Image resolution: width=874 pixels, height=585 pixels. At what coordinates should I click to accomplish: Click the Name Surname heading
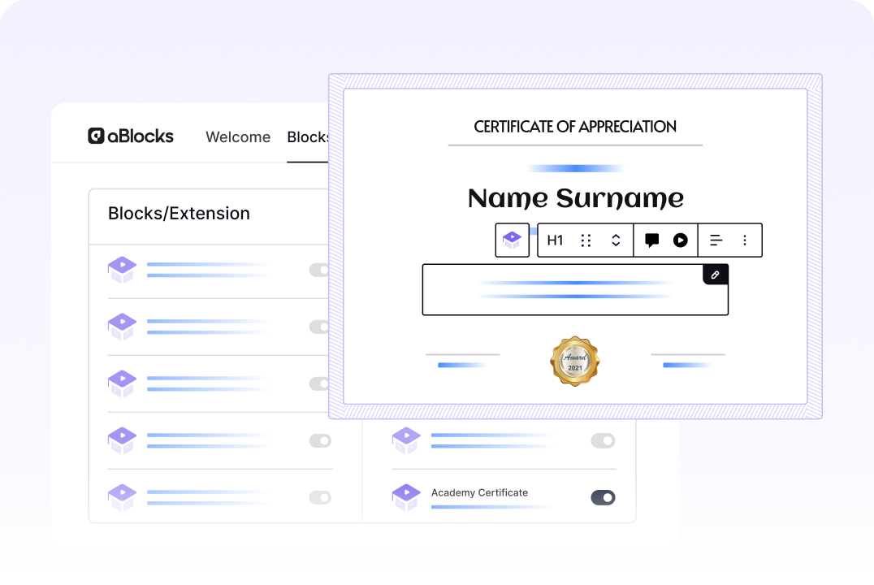tap(576, 198)
